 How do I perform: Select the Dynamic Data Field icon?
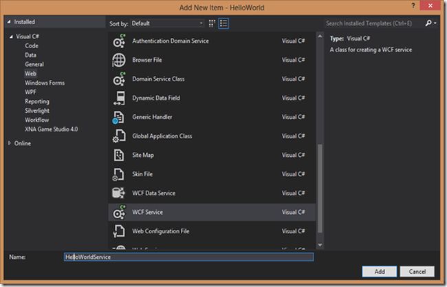[120, 98]
